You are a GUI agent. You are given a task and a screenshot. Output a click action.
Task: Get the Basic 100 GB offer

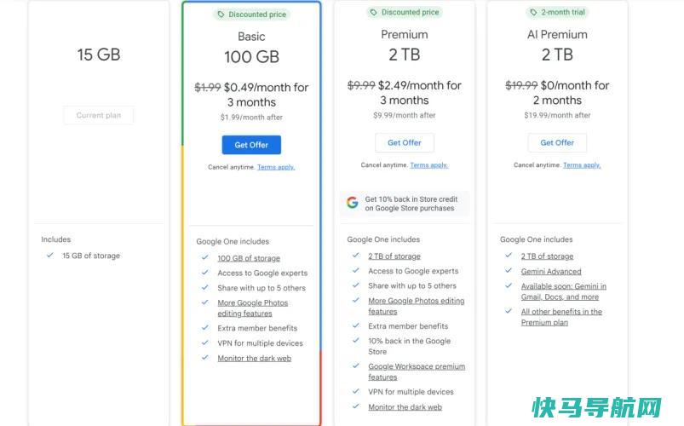[x=251, y=145]
